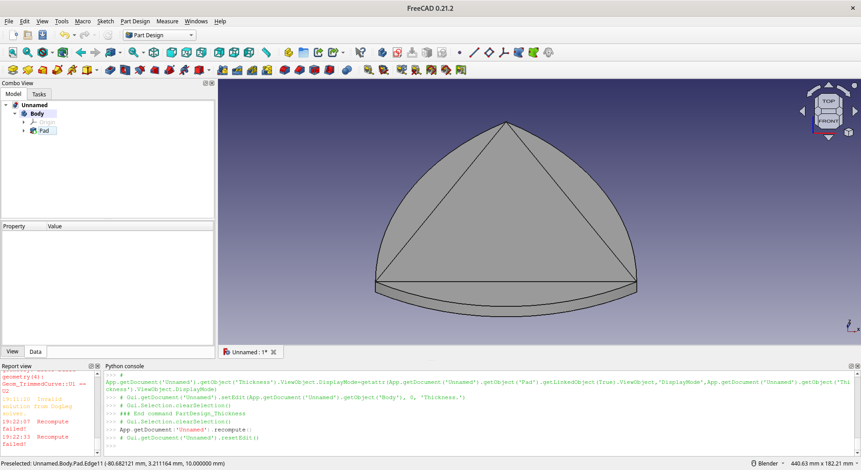This screenshot has width=861, height=470.
Task: Toggle floating for Python console panel
Action: (851, 366)
